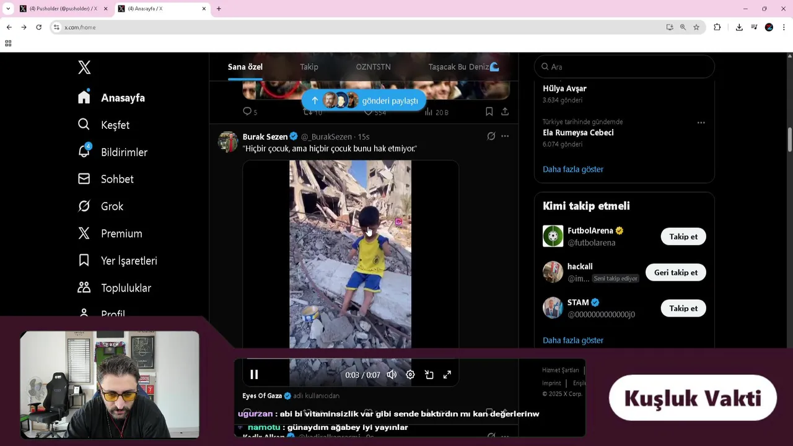
Task: Open Sohbet messages
Action: click(106, 179)
